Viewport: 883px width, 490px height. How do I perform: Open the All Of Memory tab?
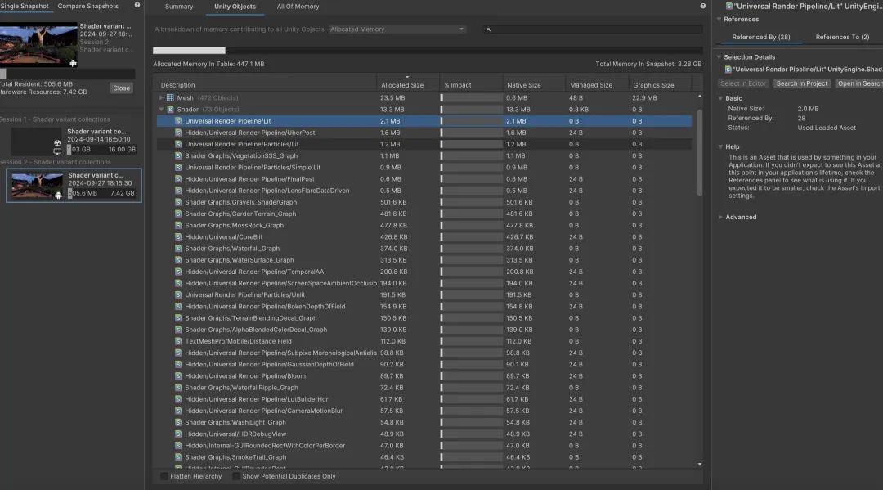tap(298, 7)
